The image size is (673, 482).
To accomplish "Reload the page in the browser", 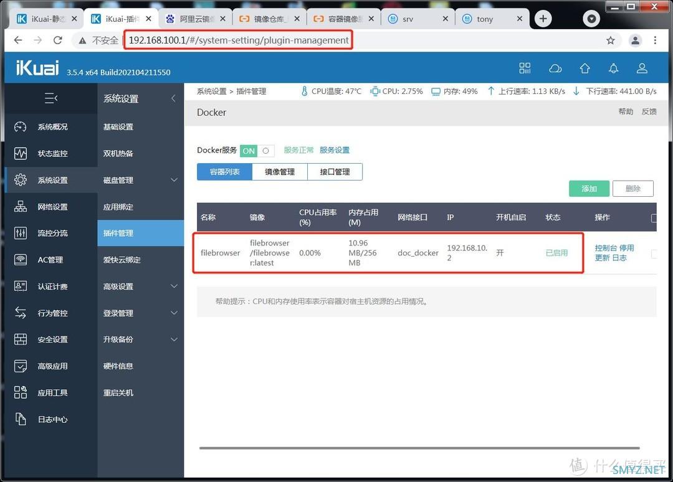I will (57, 40).
